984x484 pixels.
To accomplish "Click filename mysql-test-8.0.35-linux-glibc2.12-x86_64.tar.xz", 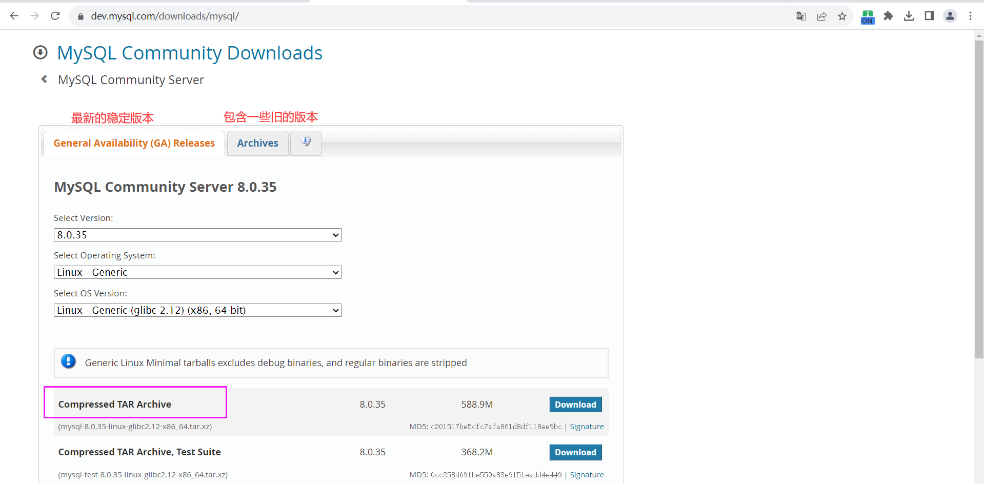I will pyautogui.click(x=143, y=475).
